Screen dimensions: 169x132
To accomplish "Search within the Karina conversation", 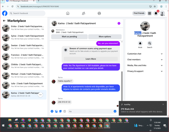I will coord(150,43).
